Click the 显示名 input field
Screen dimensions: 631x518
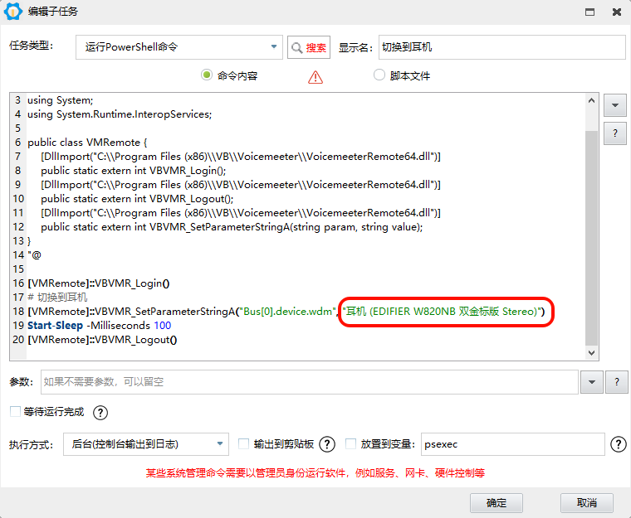(501, 47)
